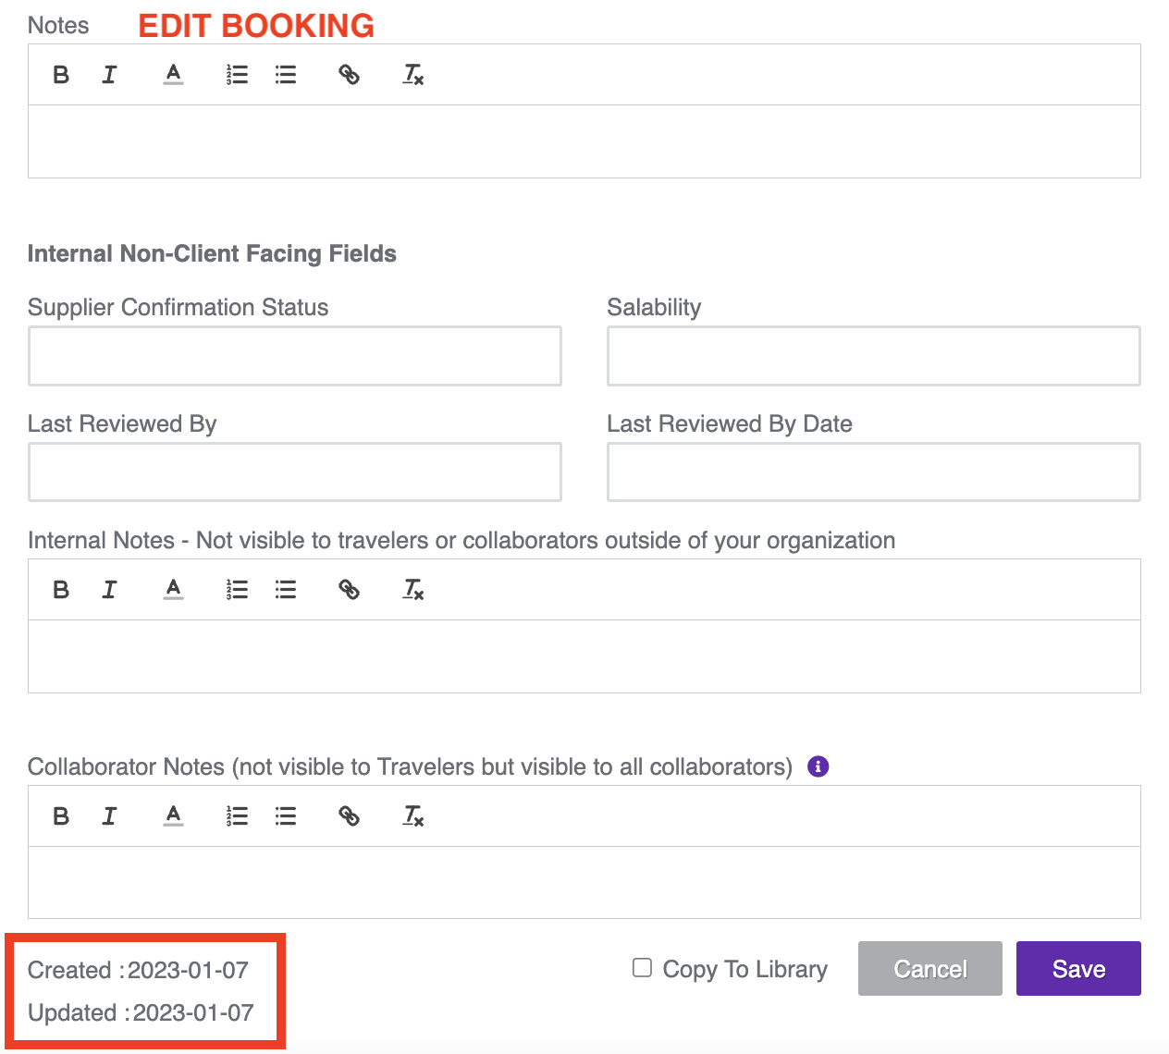The width and height of the screenshot is (1169, 1054).
Task: Insert link in Collaborator Notes editor
Action: click(x=349, y=816)
